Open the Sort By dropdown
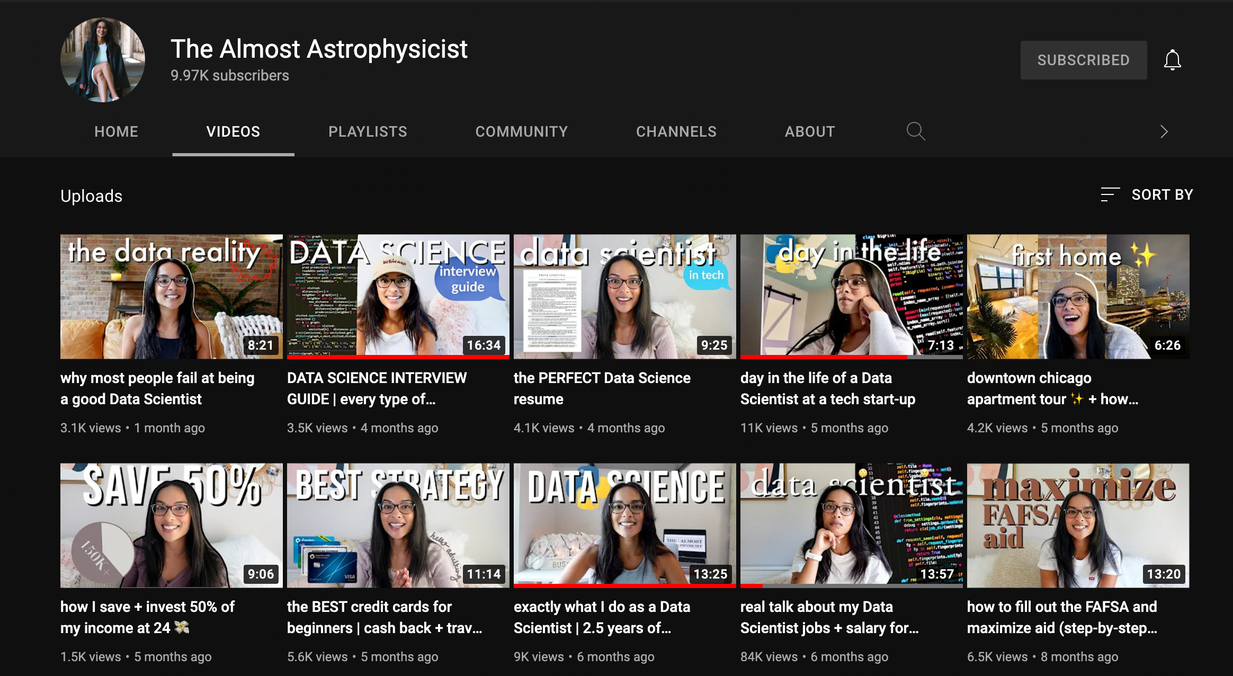Image resolution: width=1233 pixels, height=676 pixels. [1161, 194]
